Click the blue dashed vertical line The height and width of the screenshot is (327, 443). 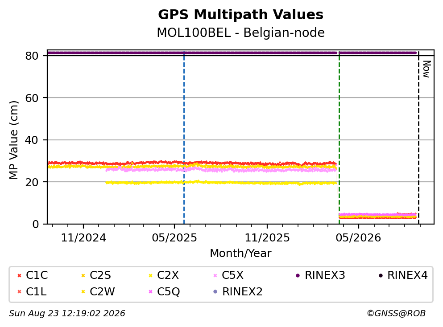pyautogui.click(x=184, y=138)
